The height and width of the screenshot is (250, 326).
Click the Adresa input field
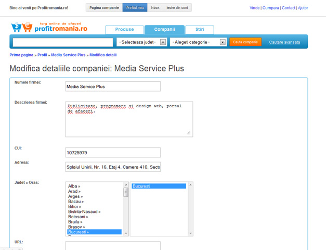pos(113,167)
